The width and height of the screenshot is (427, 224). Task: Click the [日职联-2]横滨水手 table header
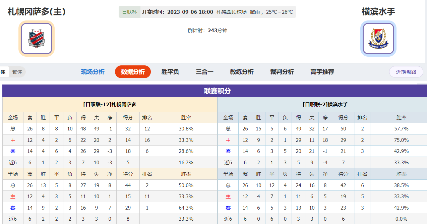coord(325,105)
